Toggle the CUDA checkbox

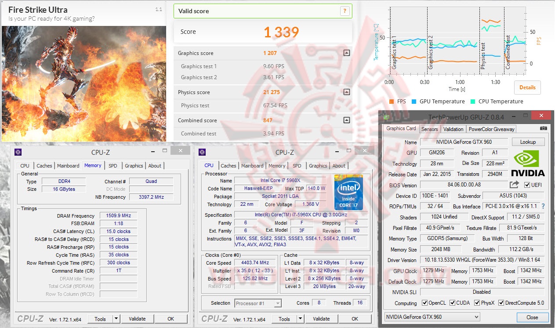click(x=453, y=303)
